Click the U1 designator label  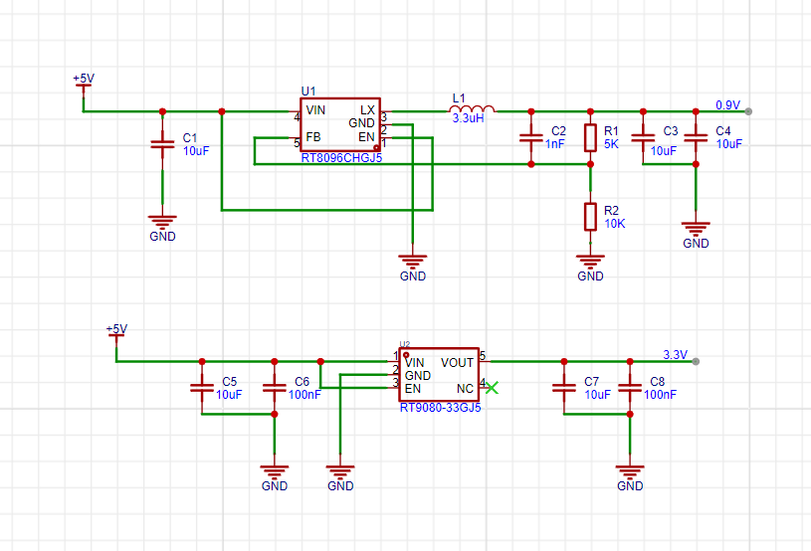(308, 92)
